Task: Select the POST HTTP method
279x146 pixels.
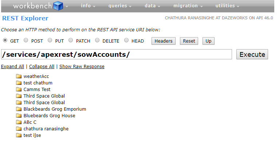Action: (x=26, y=40)
